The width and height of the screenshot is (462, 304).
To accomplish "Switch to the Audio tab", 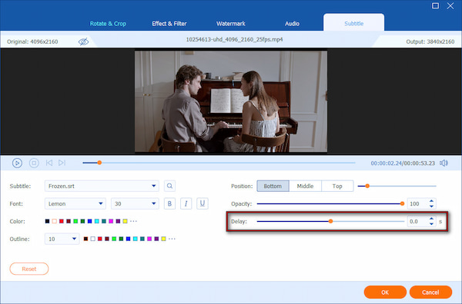I will 292,24.
